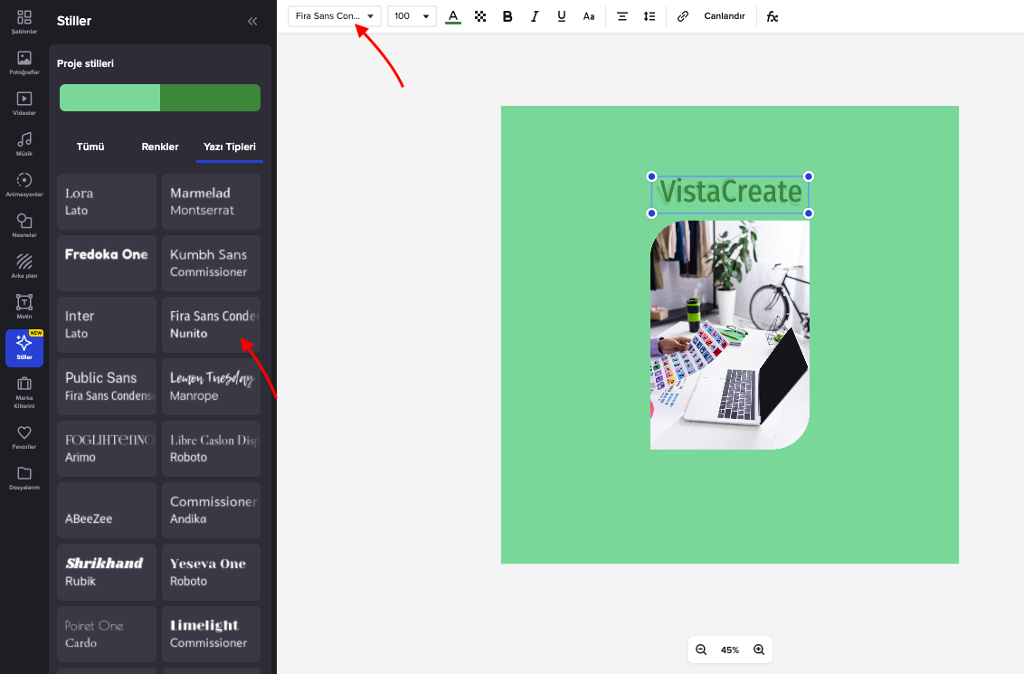Select the dark green project style color
The height and width of the screenshot is (674, 1024).
210,98
